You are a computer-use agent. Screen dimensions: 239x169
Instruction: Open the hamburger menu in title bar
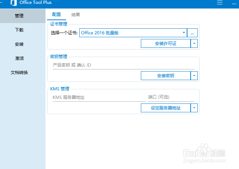coord(220,2)
